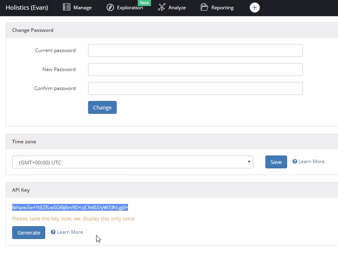The height and width of the screenshot is (258, 338).
Task: Click the Exploration compass icon
Action: click(110, 7)
